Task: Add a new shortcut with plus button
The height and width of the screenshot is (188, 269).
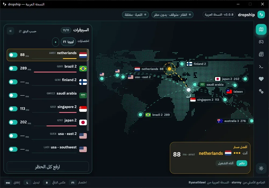Action: [56, 42]
